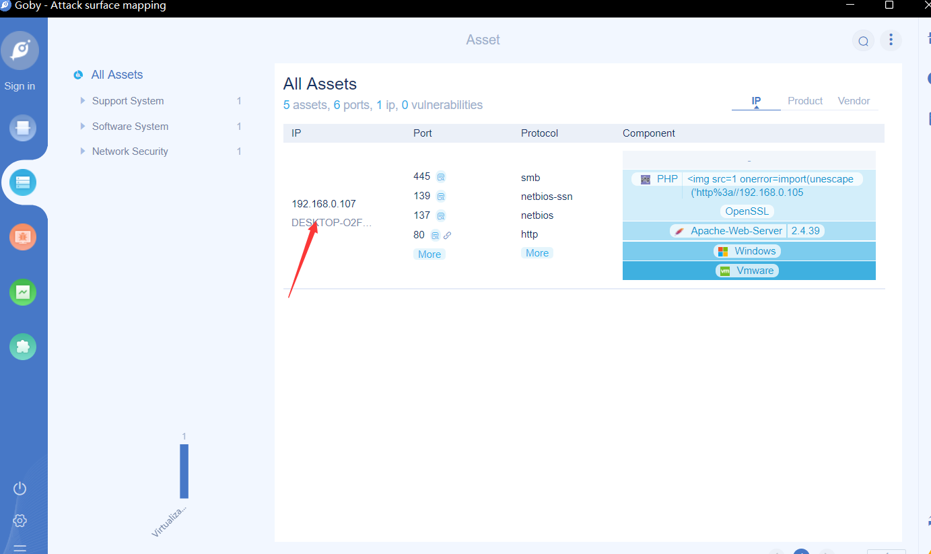Screen dimensions: 931x554
Task: Switch to the Vendor tab
Action: (854, 101)
